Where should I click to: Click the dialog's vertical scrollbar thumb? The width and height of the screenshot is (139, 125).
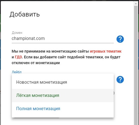[136, 64]
